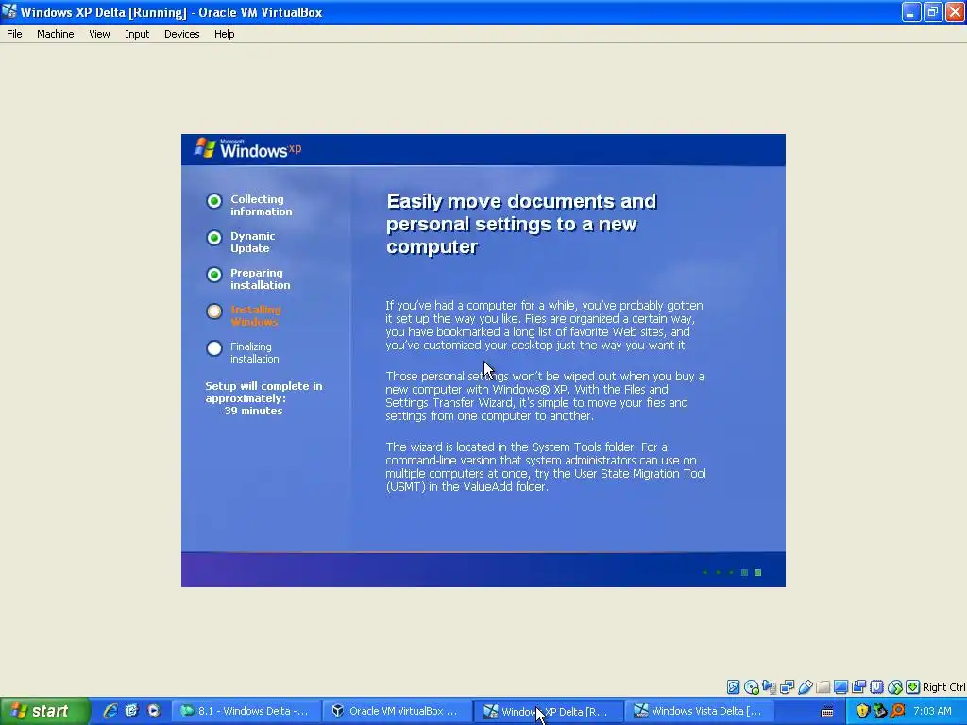This screenshot has width=967, height=725.
Task: Click the CPU virtualization status icon
Action: (876, 687)
